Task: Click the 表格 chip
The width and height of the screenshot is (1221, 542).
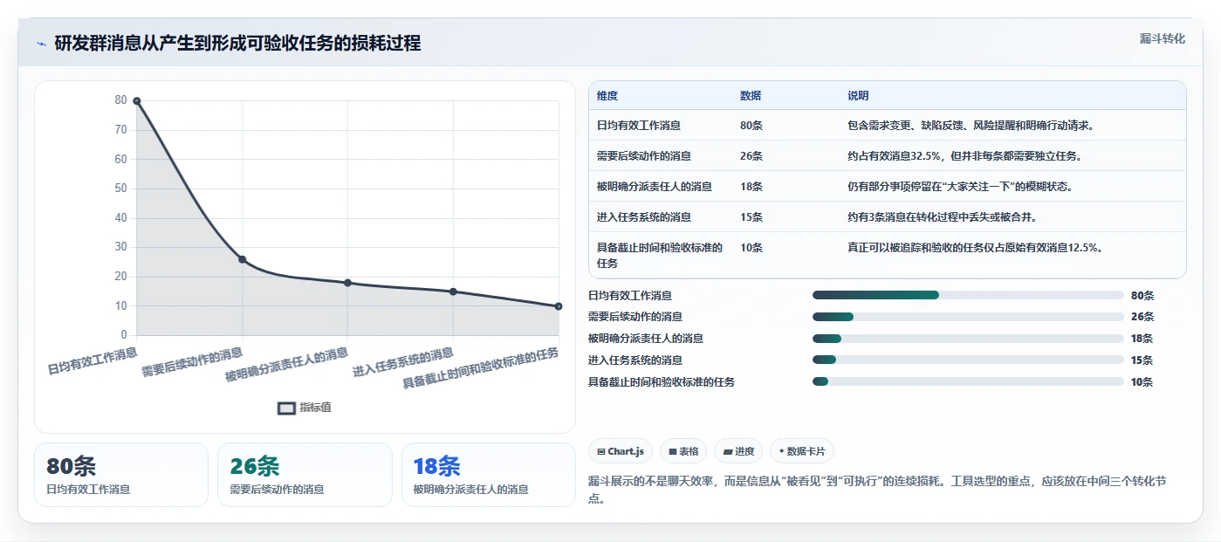Action: 683,451
